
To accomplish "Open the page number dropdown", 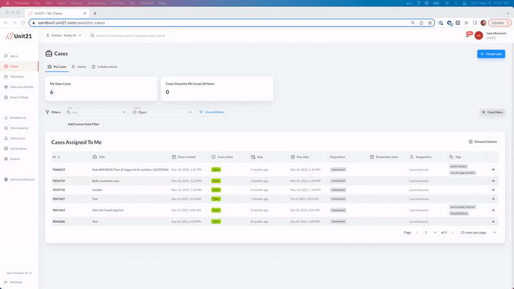I will [430, 232].
